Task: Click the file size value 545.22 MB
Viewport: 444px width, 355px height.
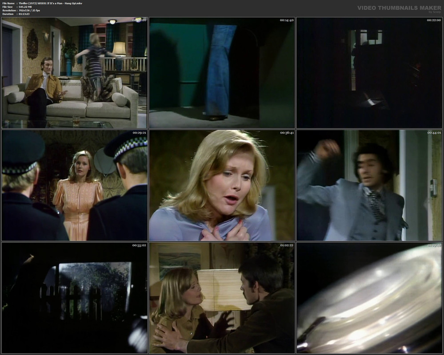Action: (x=25, y=7)
